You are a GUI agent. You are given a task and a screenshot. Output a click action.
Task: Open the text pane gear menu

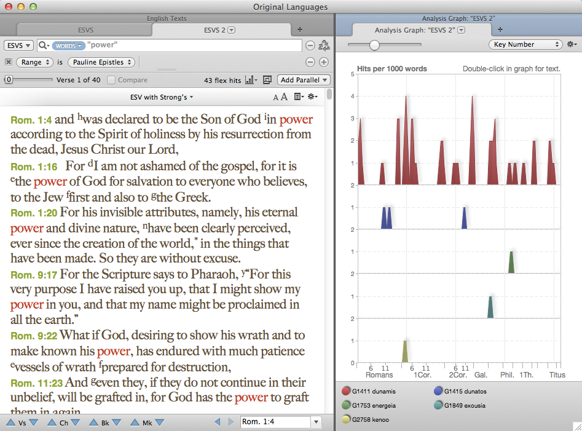point(313,97)
